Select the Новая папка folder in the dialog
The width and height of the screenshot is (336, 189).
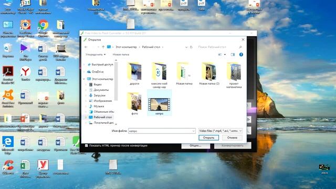(x=184, y=72)
